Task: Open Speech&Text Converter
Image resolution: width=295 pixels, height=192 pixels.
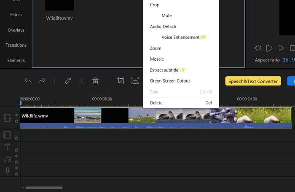Action: (253, 81)
